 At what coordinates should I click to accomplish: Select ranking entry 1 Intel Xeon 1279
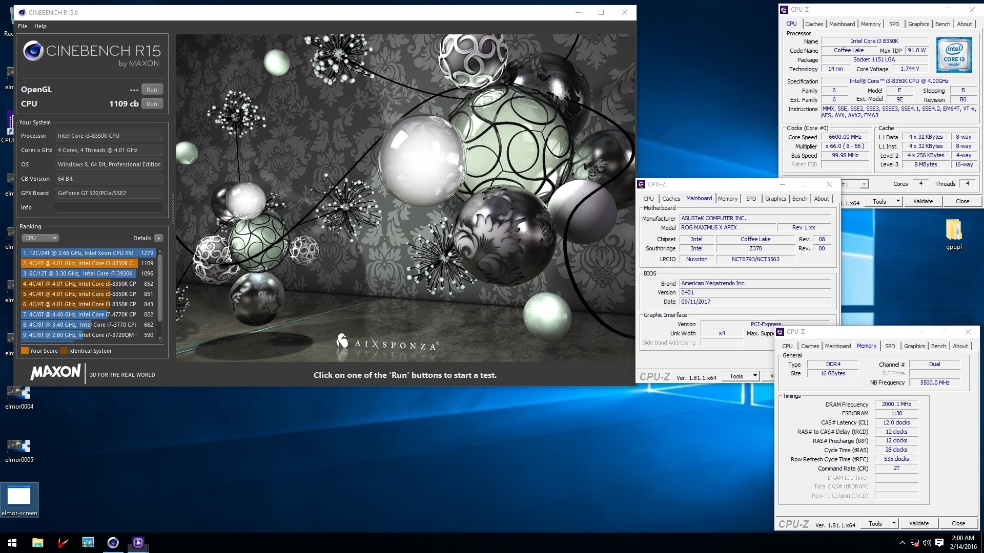point(88,253)
